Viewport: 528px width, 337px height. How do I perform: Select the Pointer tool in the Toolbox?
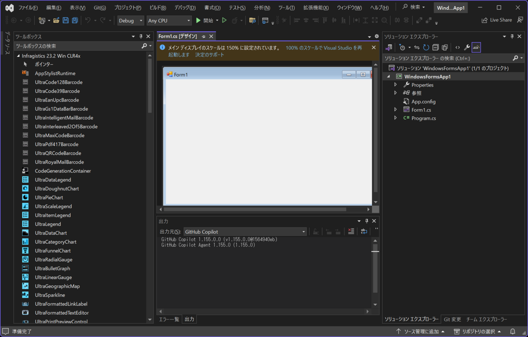click(44, 65)
